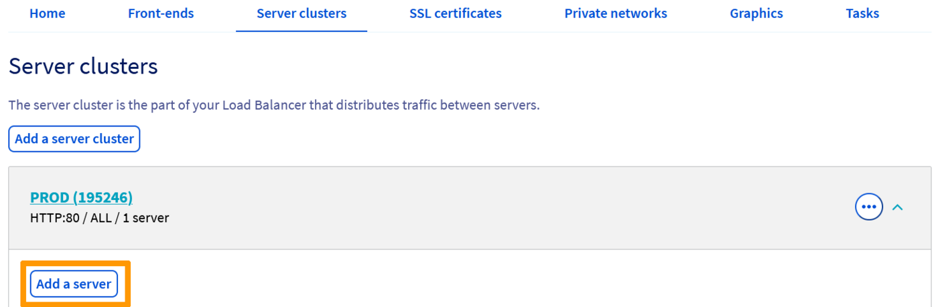Go to the Home tab
The height and width of the screenshot is (307, 938).
[48, 13]
